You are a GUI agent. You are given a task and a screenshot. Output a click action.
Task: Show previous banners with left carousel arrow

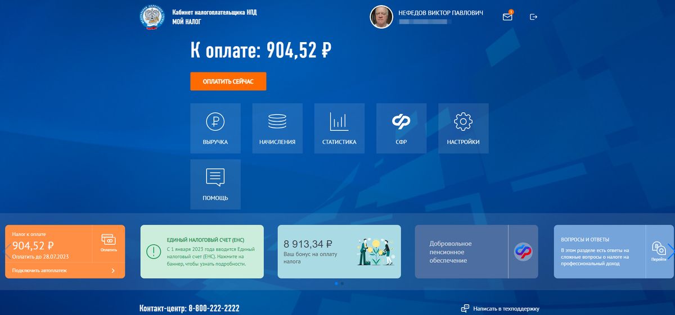click(x=7, y=252)
